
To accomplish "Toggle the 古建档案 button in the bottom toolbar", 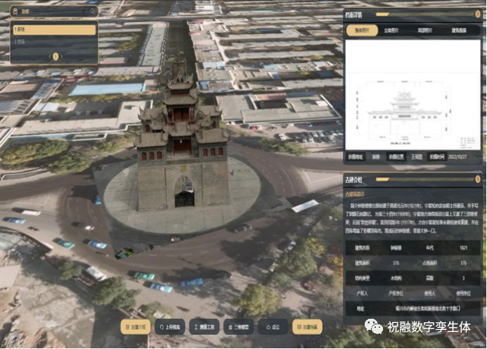I will (307, 327).
